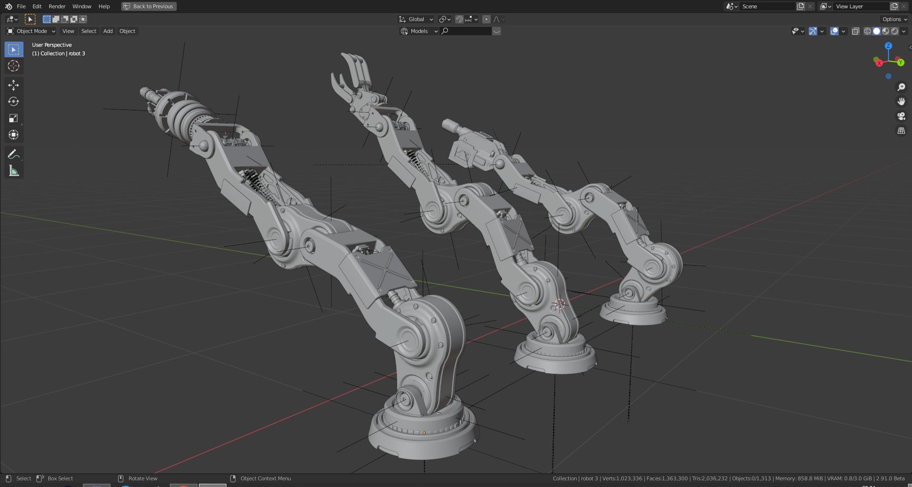
Task: Open the Help menu
Action: (104, 6)
